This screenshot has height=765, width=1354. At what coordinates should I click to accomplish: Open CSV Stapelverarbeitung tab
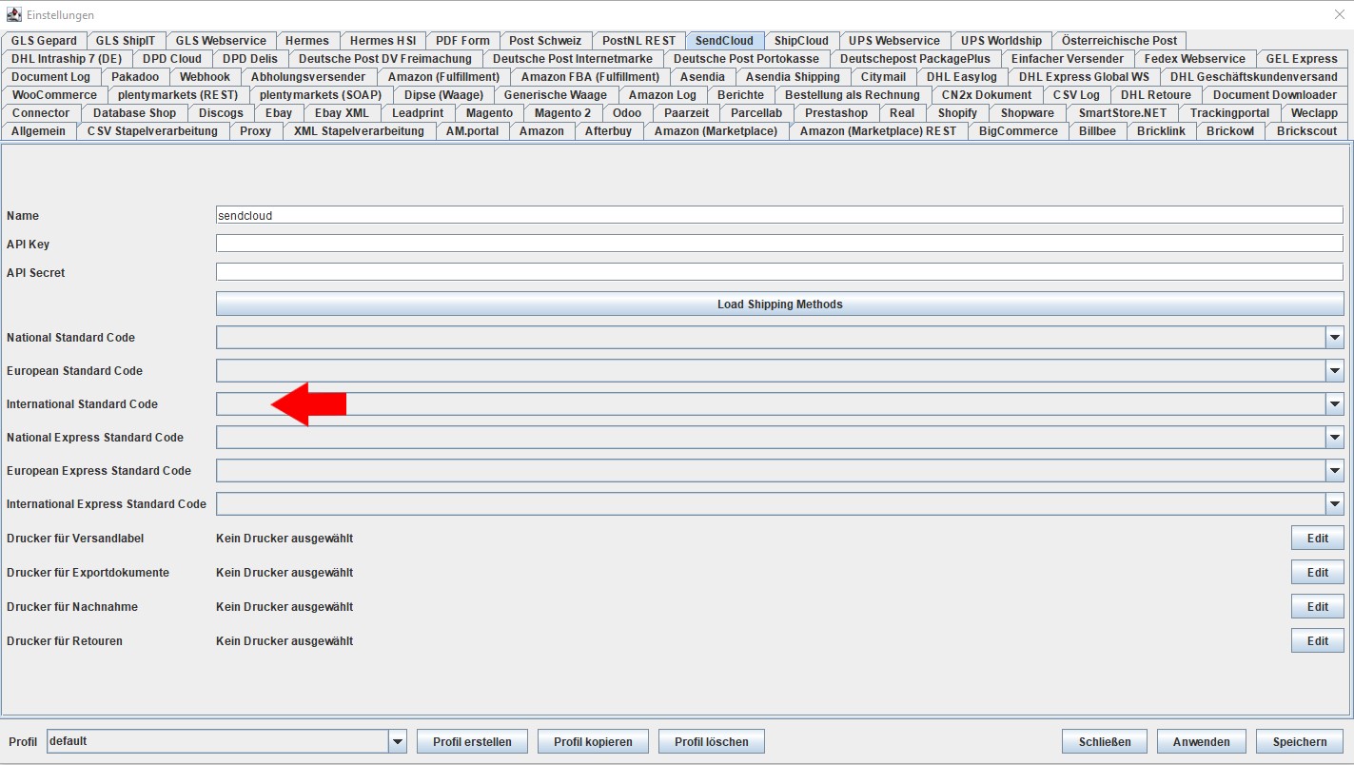(x=152, y=131)
